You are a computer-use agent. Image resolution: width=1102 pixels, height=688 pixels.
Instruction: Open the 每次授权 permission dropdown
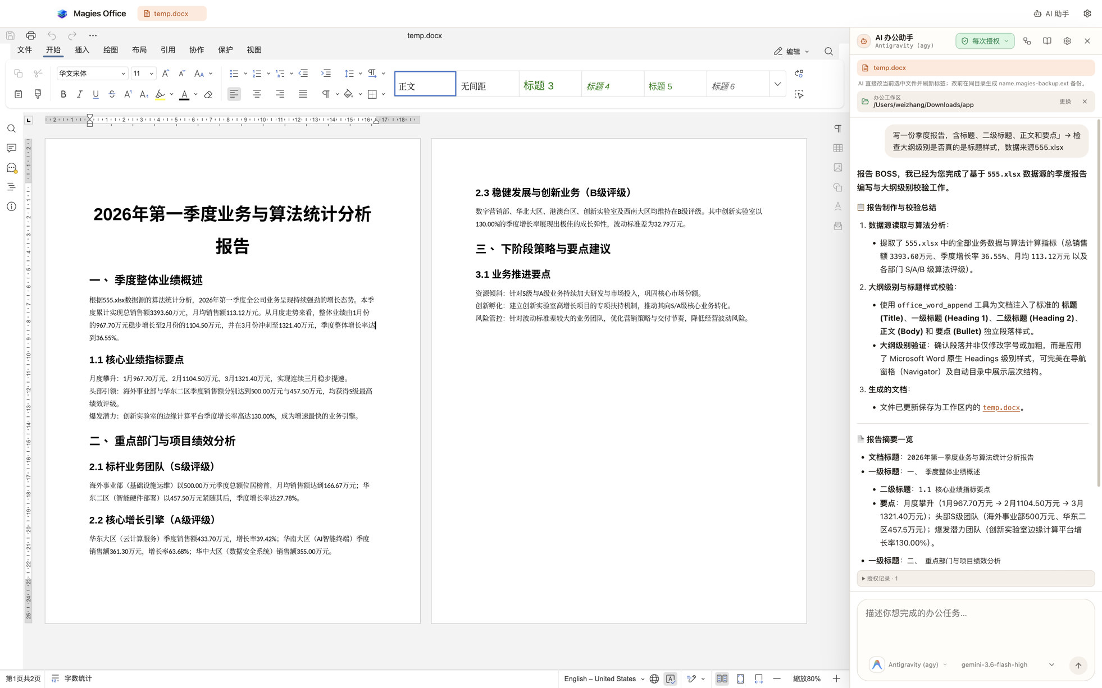(985, 41)
